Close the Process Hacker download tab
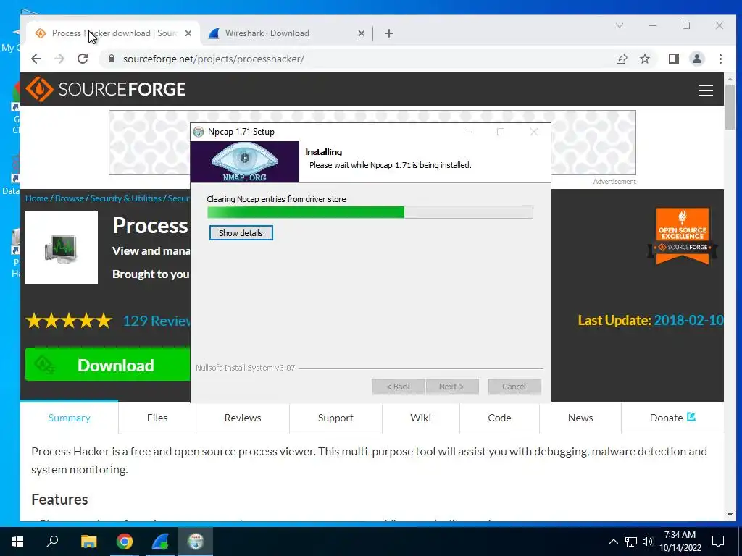This screenshot has height=556, width=742. click(x=188, y=33)
